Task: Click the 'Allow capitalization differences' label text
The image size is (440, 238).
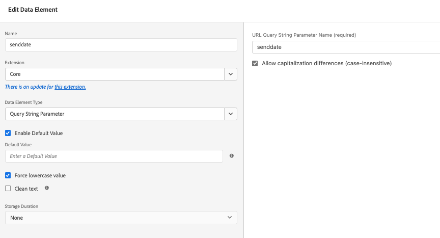Action: coord(326,64)
